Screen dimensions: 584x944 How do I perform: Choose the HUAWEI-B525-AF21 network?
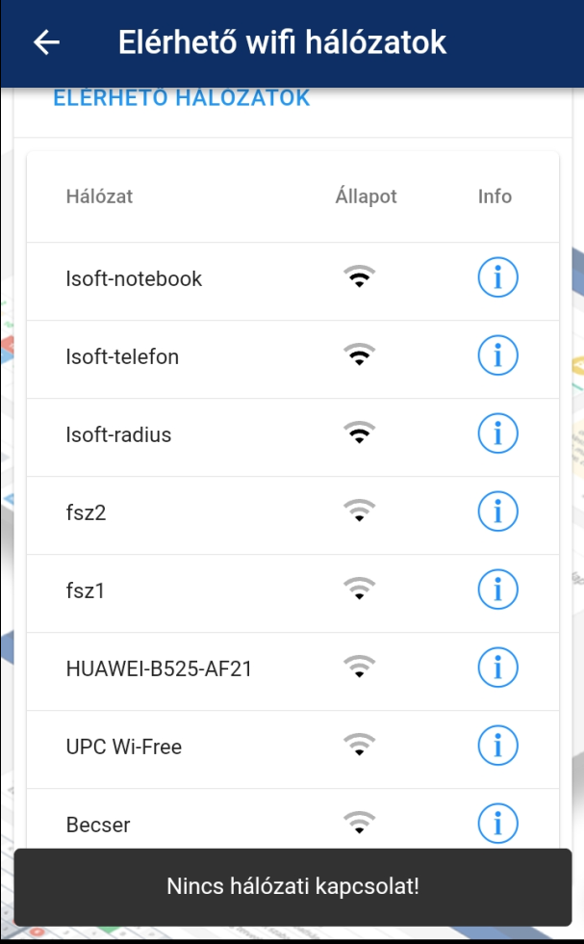tap(159, 669)
